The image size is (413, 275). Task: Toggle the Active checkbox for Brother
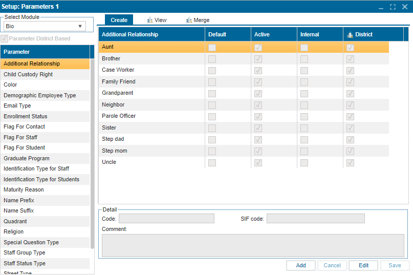[258, 59]
